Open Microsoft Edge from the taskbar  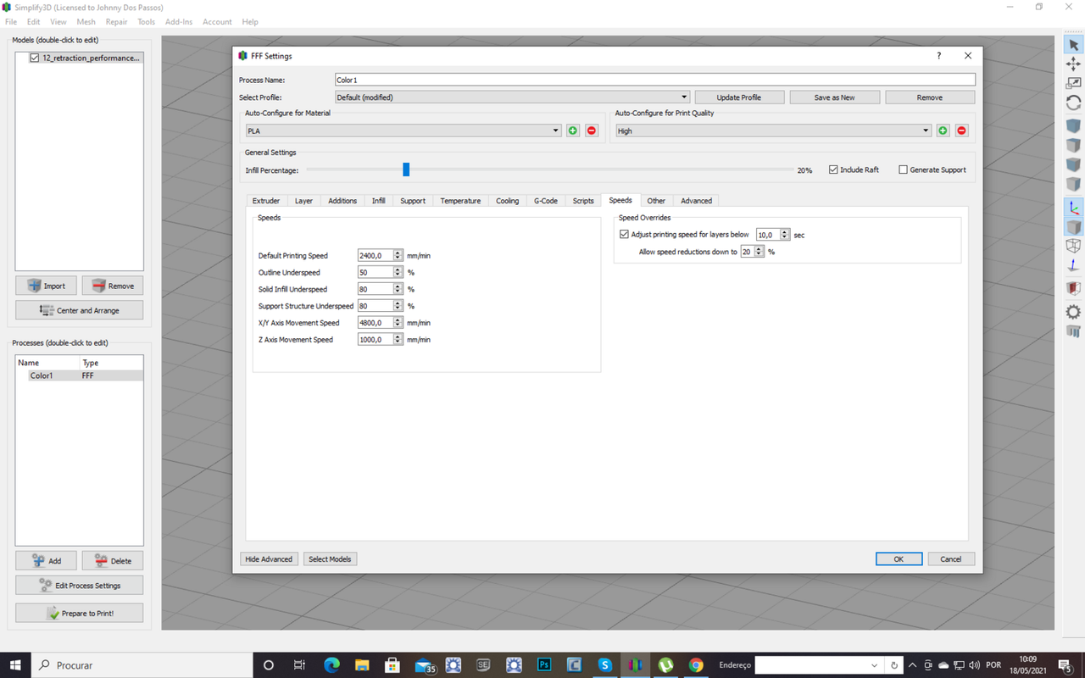pyautogui.click(x=331, y=665)
